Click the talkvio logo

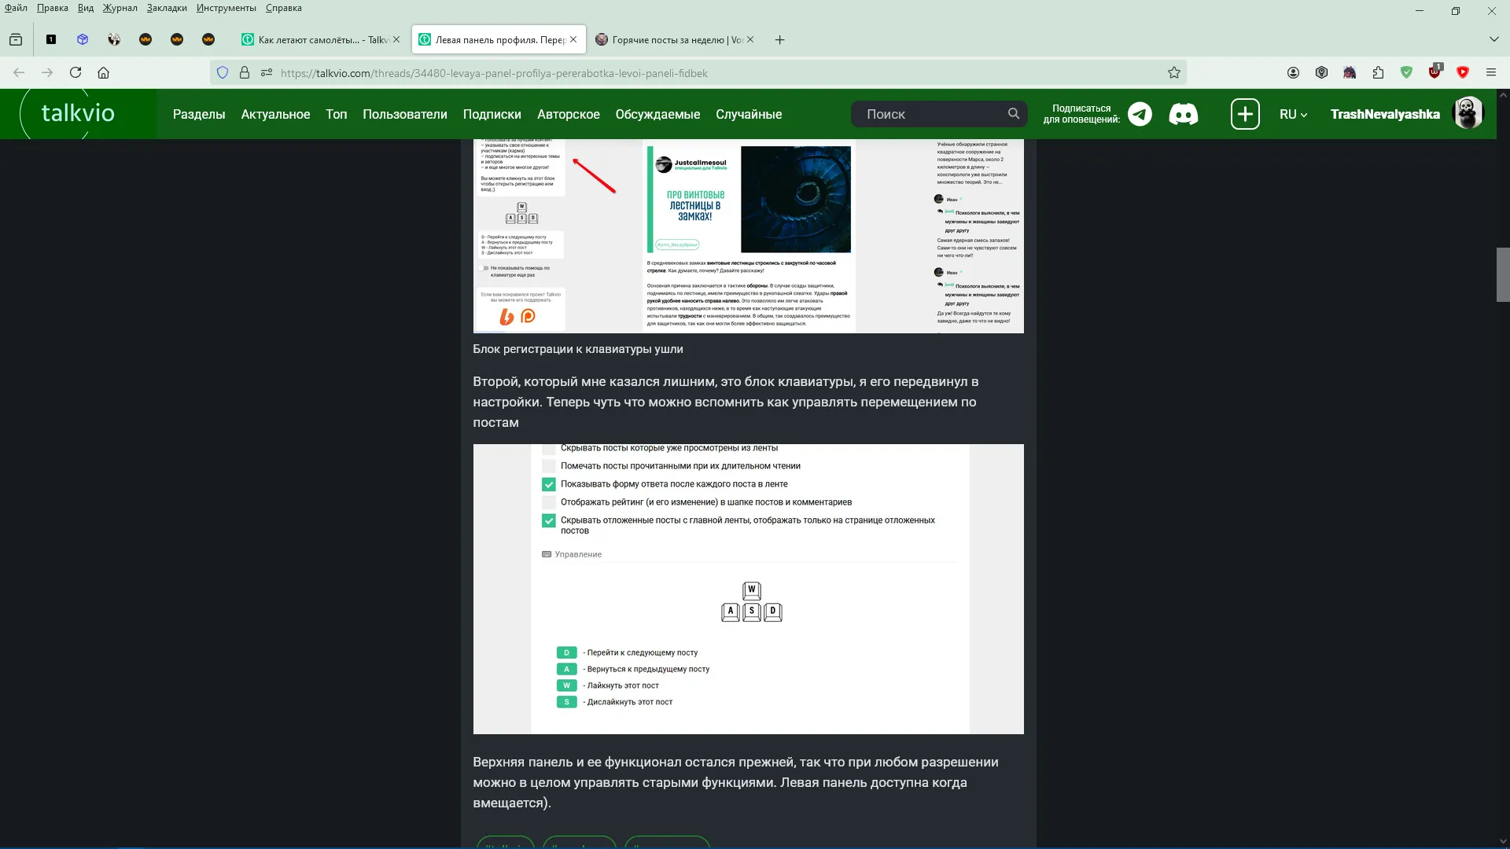(78, 113)
